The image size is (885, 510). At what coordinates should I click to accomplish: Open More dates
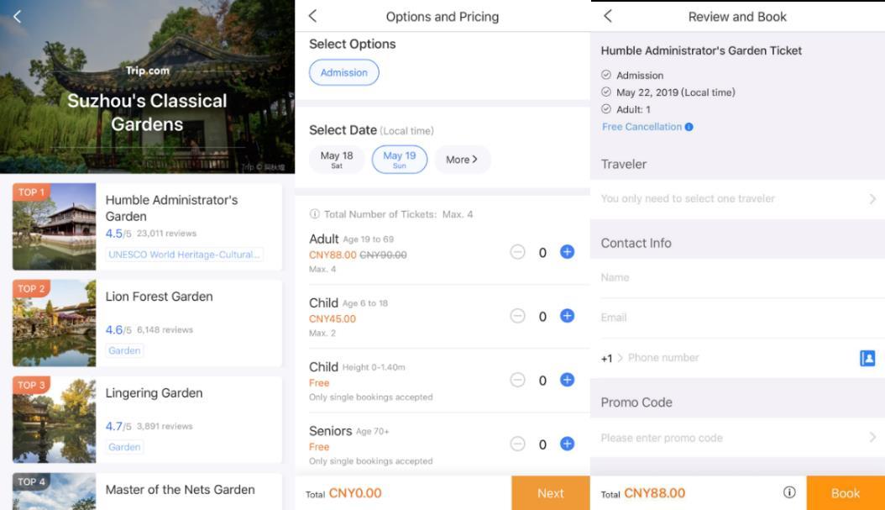[463, 160]
